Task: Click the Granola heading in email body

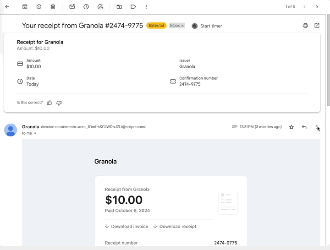Action: [105, 162]
